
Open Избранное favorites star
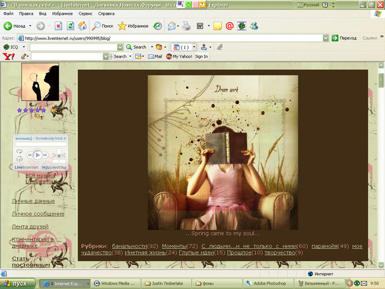coord(133,26)
